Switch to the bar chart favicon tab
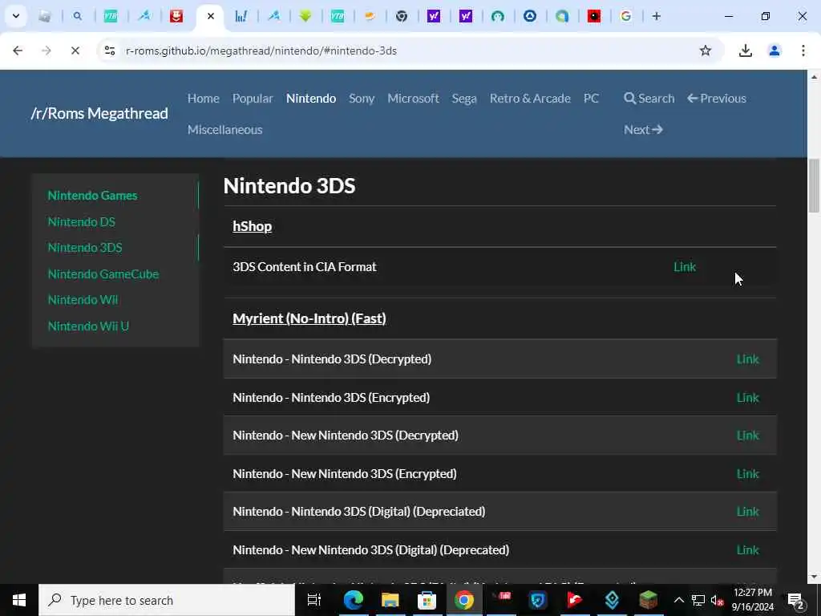Image resolution: width=821 pixels, height=616 pixels. tap(241, 16)
